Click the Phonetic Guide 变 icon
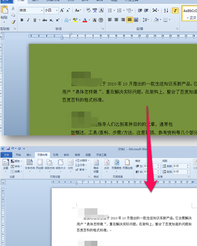This screenshot has width=197, height=246. (x=95, y=10)
